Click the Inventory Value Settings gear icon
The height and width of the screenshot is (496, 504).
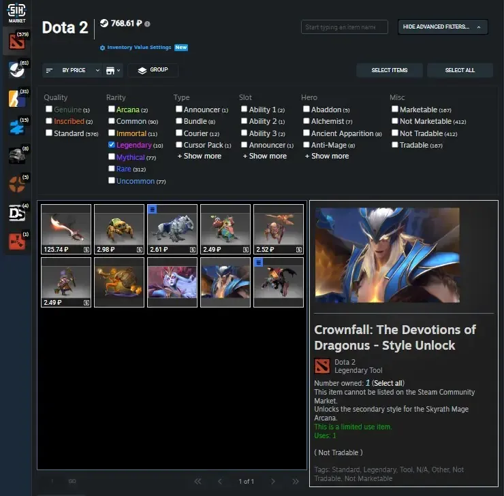(102, 48)
